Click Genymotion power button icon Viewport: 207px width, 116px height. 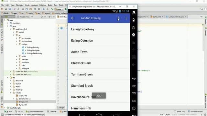point(134,108)
